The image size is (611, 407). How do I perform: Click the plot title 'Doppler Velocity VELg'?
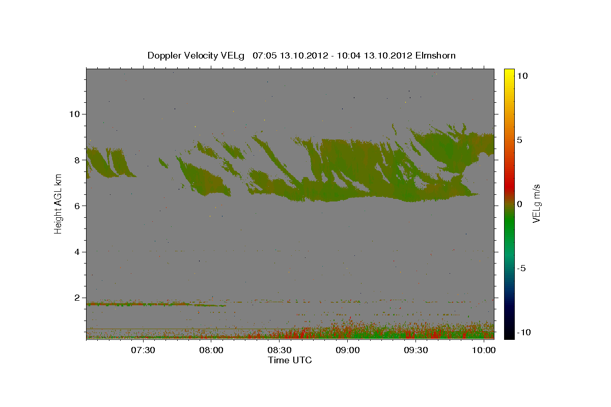click(x=196, y=55)
